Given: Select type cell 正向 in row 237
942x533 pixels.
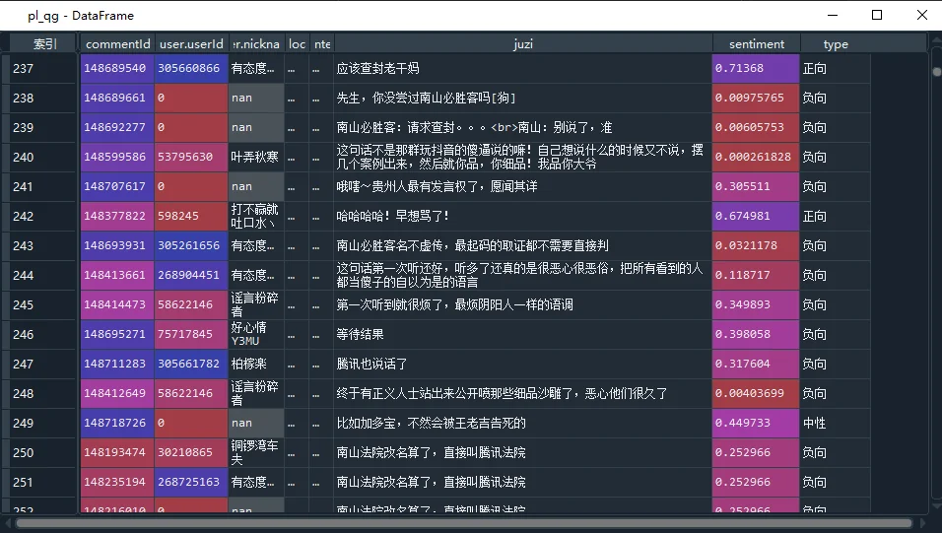Looking at the screenshot, I should (836, 69).
